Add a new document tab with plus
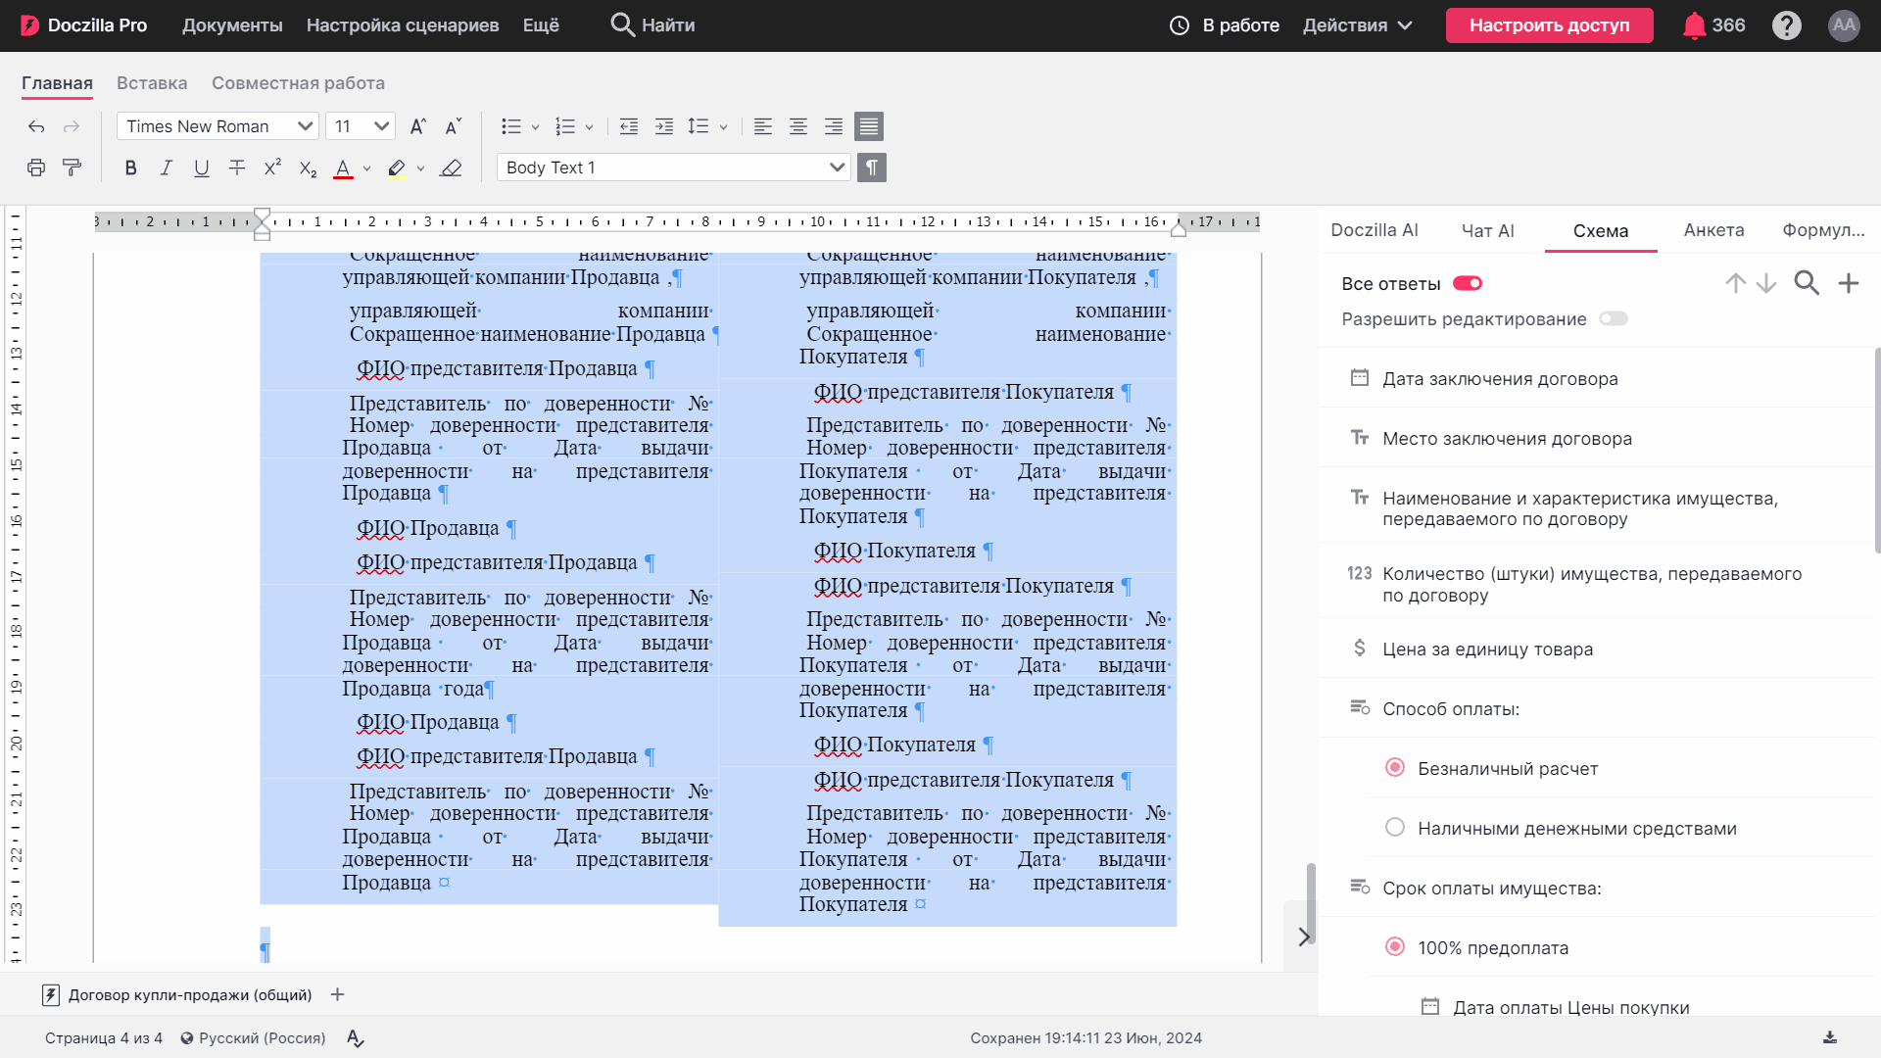 [x=337, y=994]
